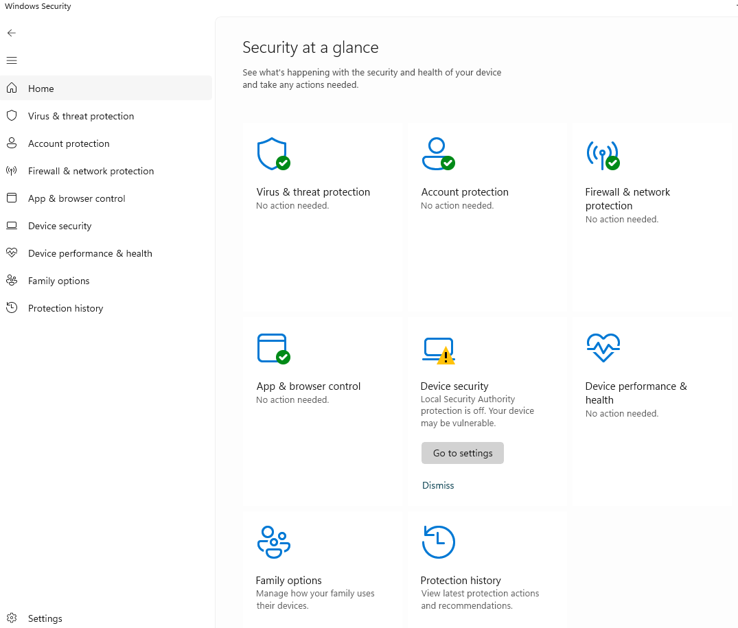Viewport: 738px width, 628px height.
Task: Select Firewall & network protection sidebar entry
Action: pos(106,171)
